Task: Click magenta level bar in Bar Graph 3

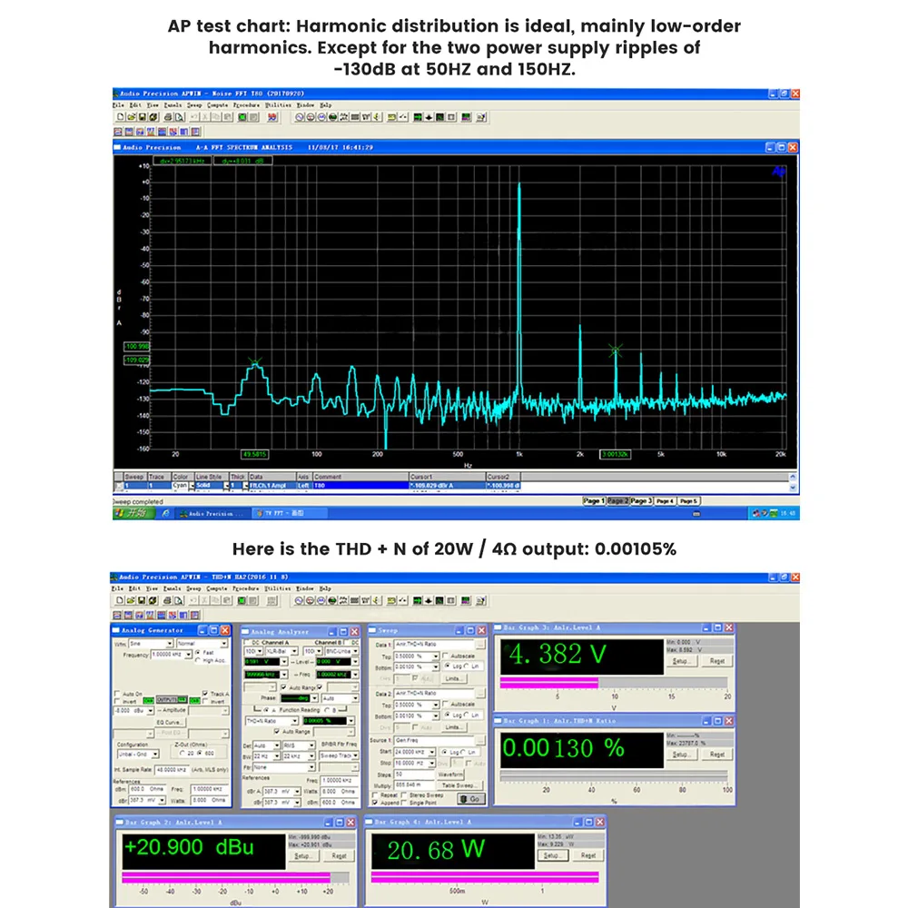Action: pyautogui.click(x=549, y=684)
